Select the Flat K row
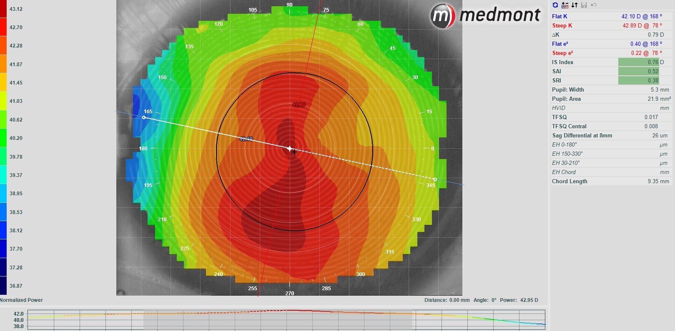 (611, 16)
